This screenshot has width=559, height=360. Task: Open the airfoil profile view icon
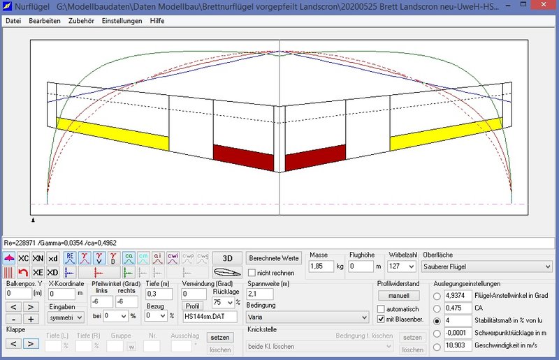227,272
